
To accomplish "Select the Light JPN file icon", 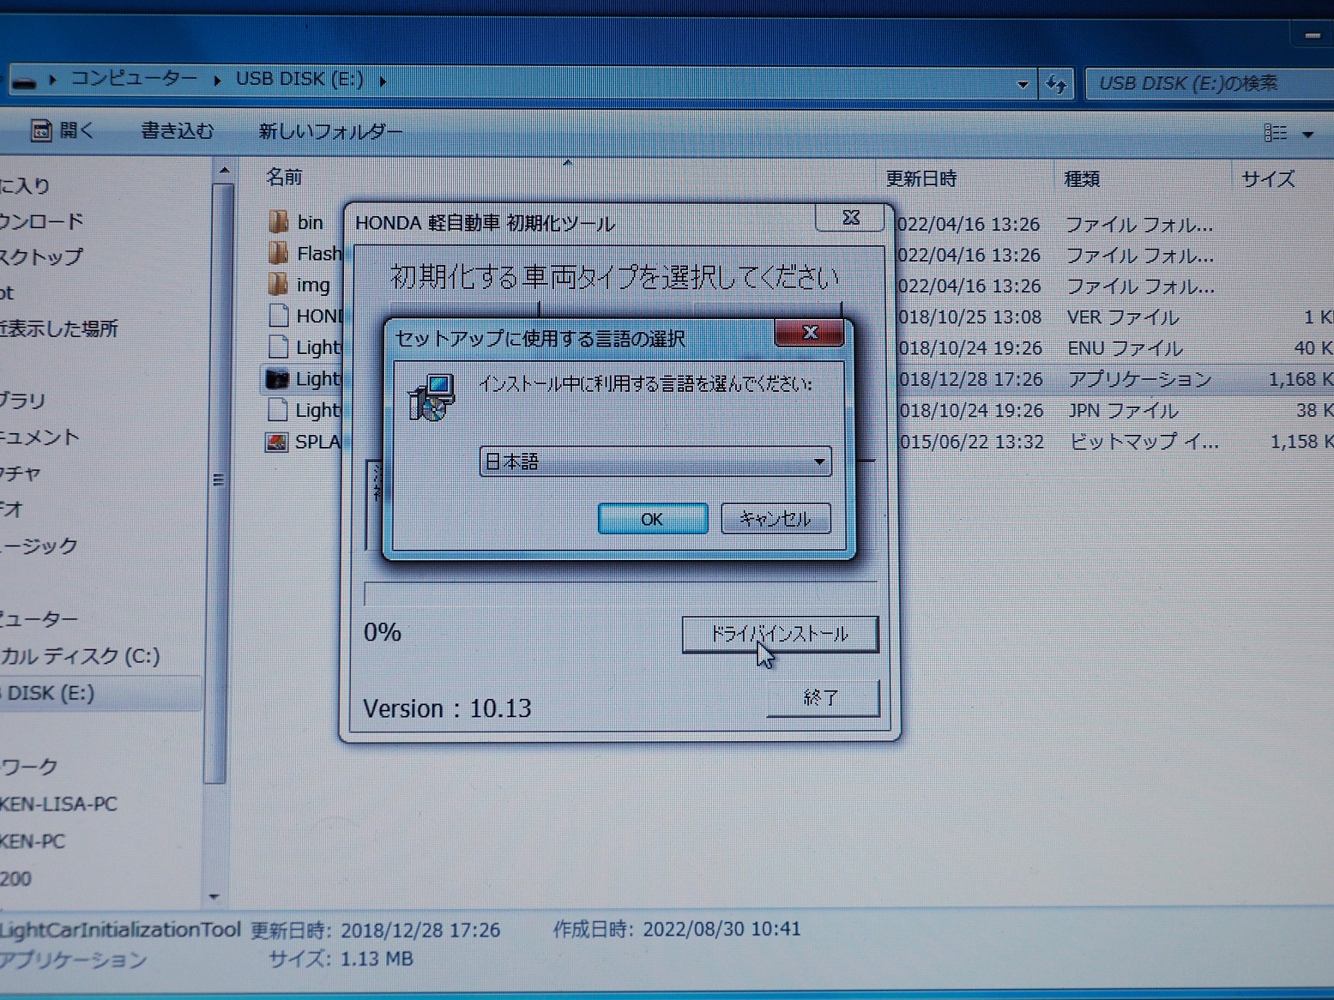I will point(278,409).
